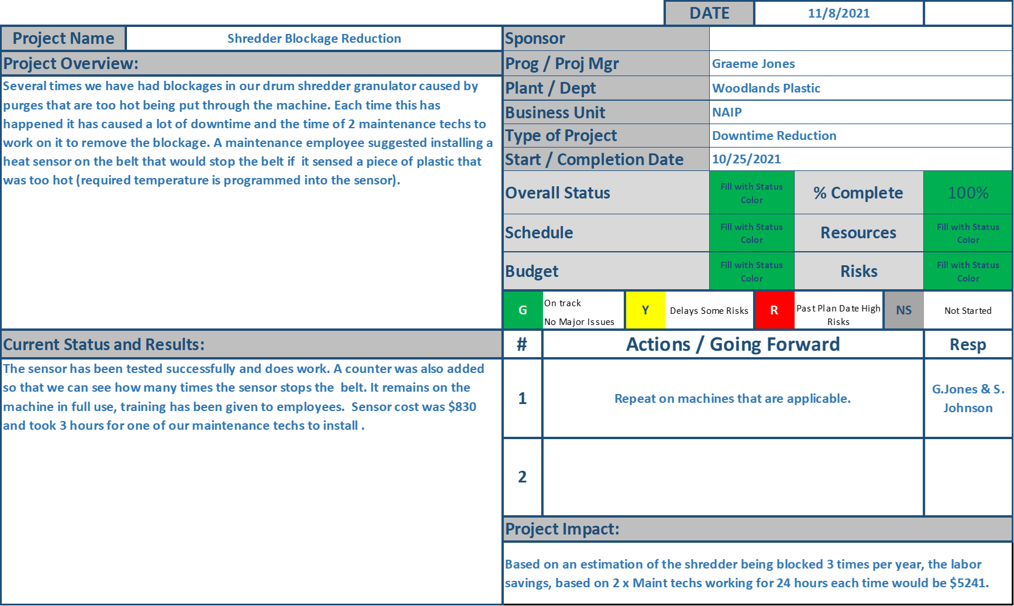
Task: Click the DATE header cell
Action: [x=709, y=13]
